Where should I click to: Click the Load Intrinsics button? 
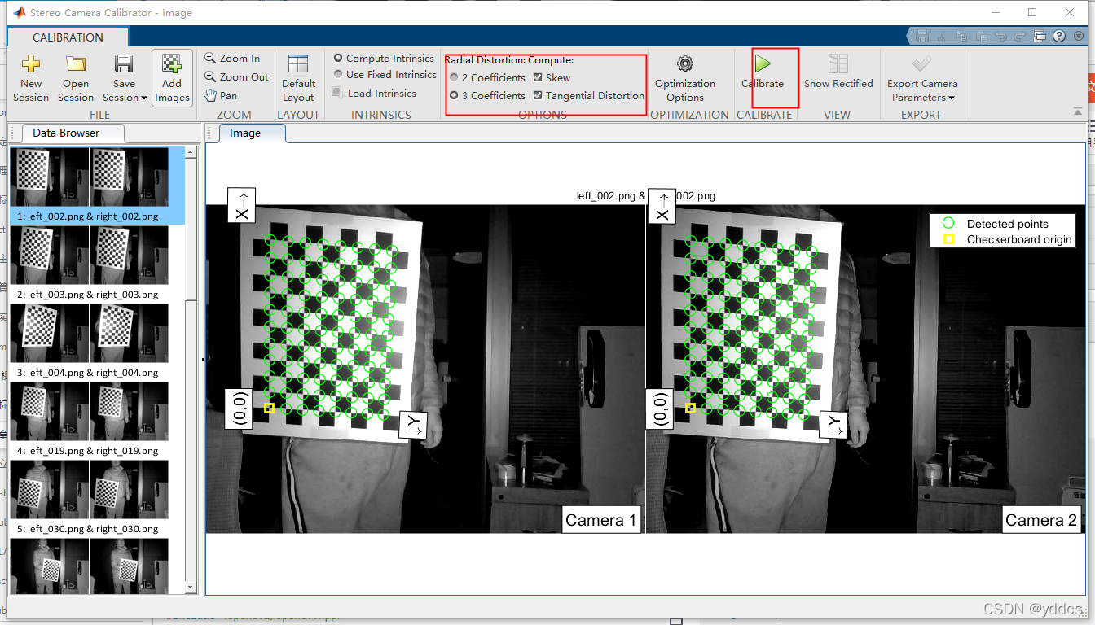375,94
